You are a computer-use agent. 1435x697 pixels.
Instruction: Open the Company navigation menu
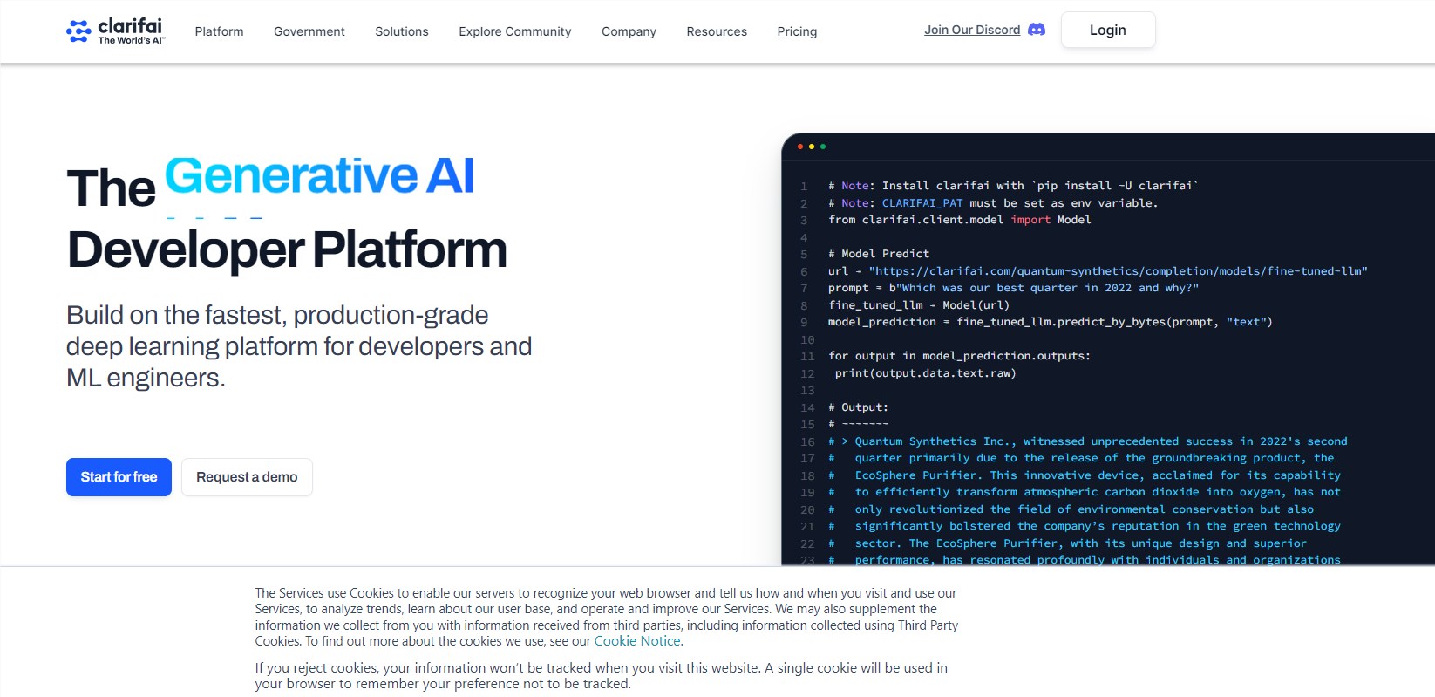tap(629, 31)
